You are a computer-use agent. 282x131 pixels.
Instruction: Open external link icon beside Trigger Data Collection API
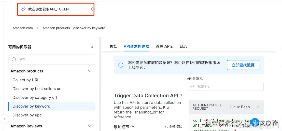tap(181, 95)
